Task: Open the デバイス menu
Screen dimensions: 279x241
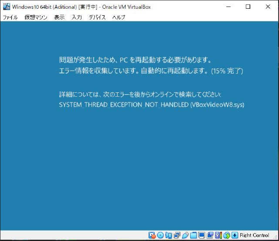Action: click(x=97, y=17)
